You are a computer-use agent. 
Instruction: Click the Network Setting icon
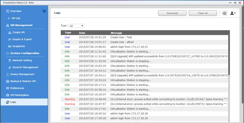(x=10, y=61)
